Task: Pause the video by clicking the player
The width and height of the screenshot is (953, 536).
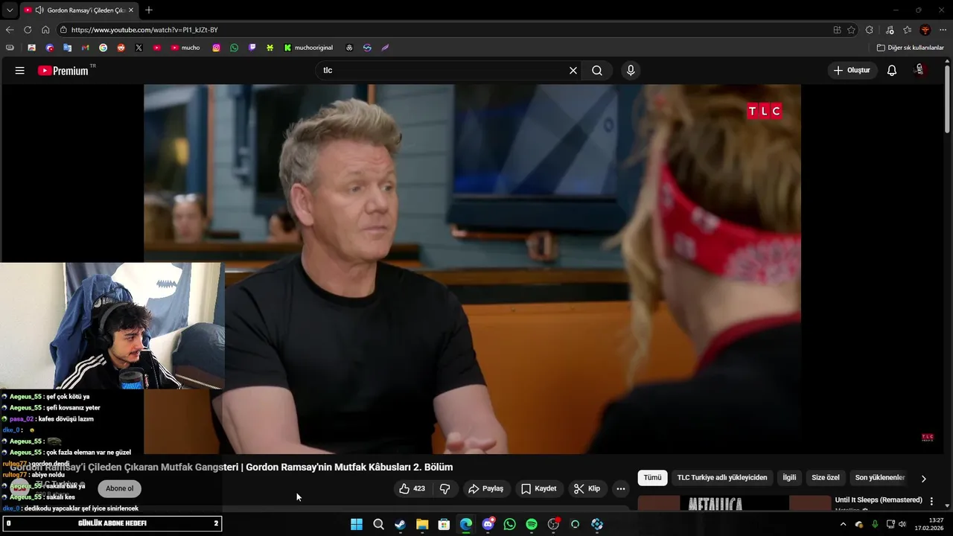Action: pos(472,269)
